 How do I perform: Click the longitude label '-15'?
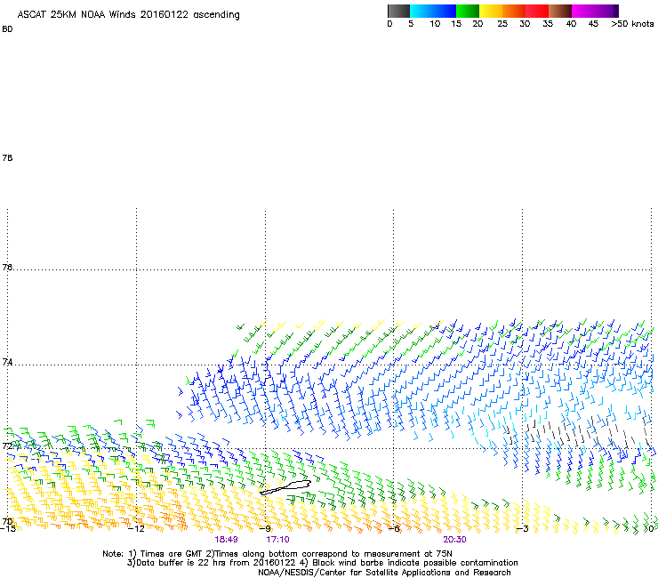point(8,529)
